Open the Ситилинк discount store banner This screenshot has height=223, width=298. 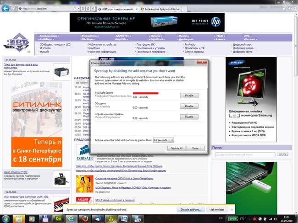coord(37,124)
